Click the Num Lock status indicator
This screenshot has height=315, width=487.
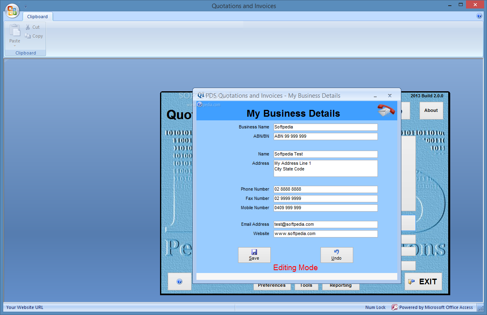pos(375,307)
